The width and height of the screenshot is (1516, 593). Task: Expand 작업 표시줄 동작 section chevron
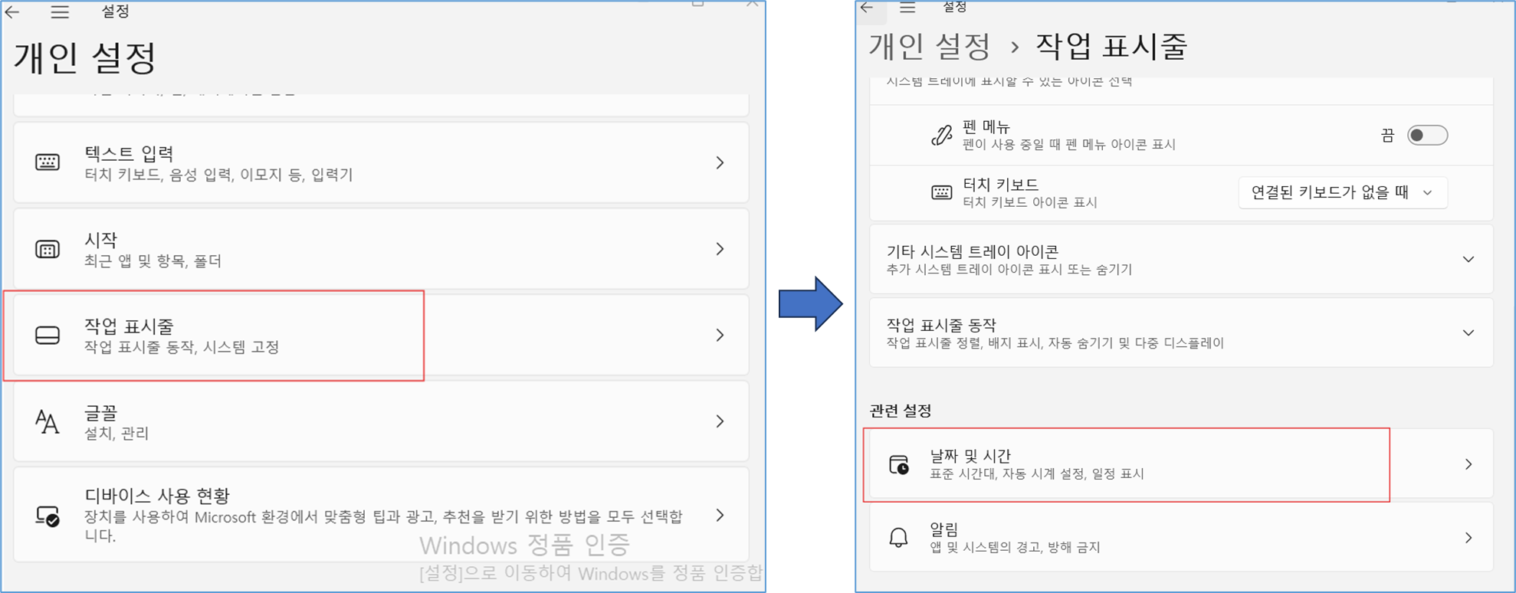coord(1468,333)
